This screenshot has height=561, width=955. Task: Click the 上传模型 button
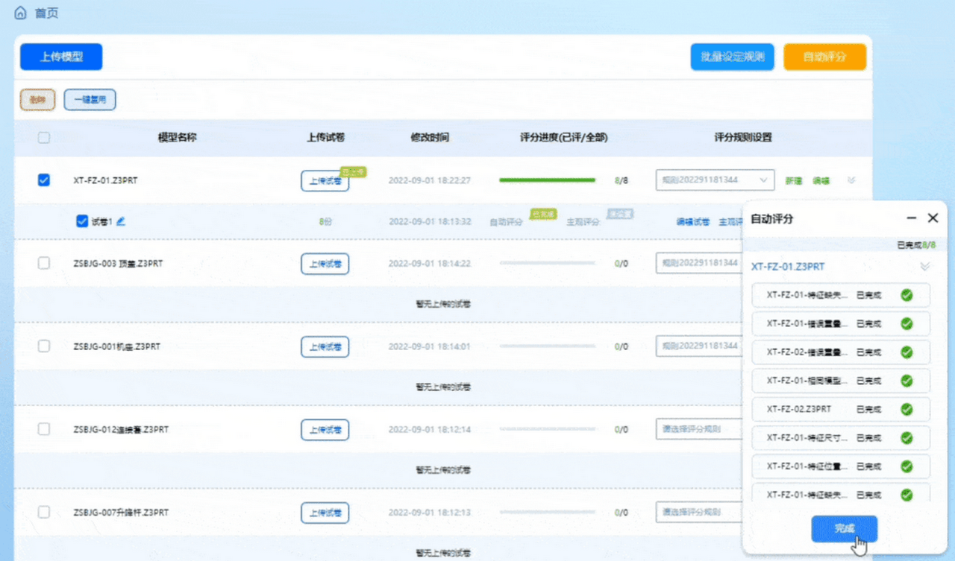point(61,57)
